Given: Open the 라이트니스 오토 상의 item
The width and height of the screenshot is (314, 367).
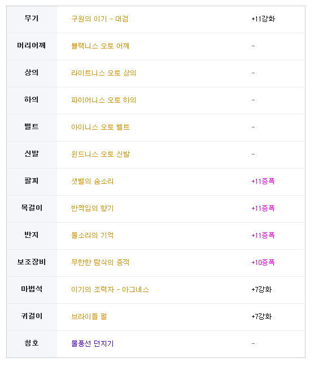Looking at the screenshot, I should coord(104,73).
